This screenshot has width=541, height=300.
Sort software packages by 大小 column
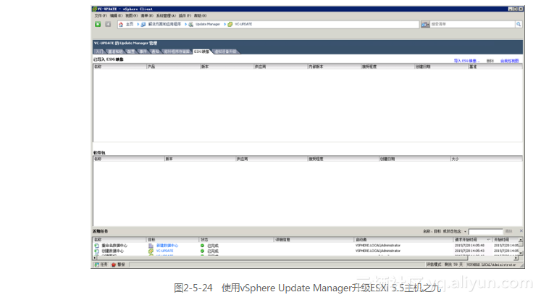point(487,159)
